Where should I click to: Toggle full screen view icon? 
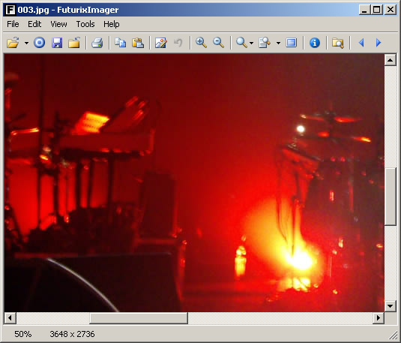point(292,43)
